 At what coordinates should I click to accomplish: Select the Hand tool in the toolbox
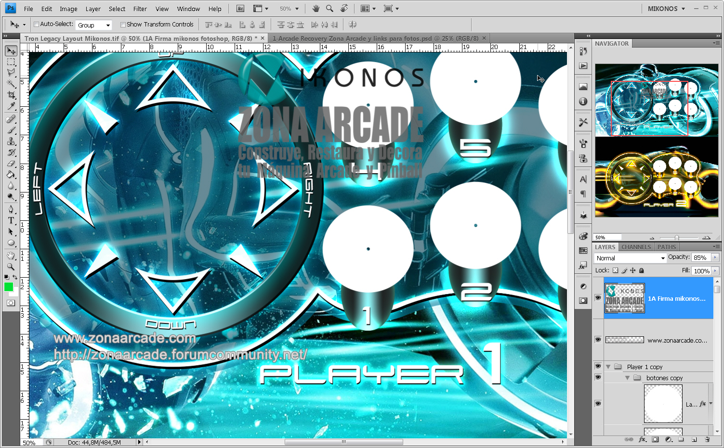[11, 256]
